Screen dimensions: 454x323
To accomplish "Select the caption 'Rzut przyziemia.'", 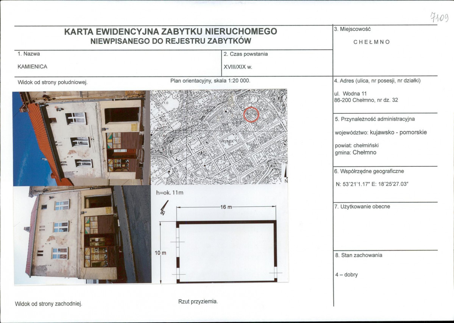I will (198, 301).
